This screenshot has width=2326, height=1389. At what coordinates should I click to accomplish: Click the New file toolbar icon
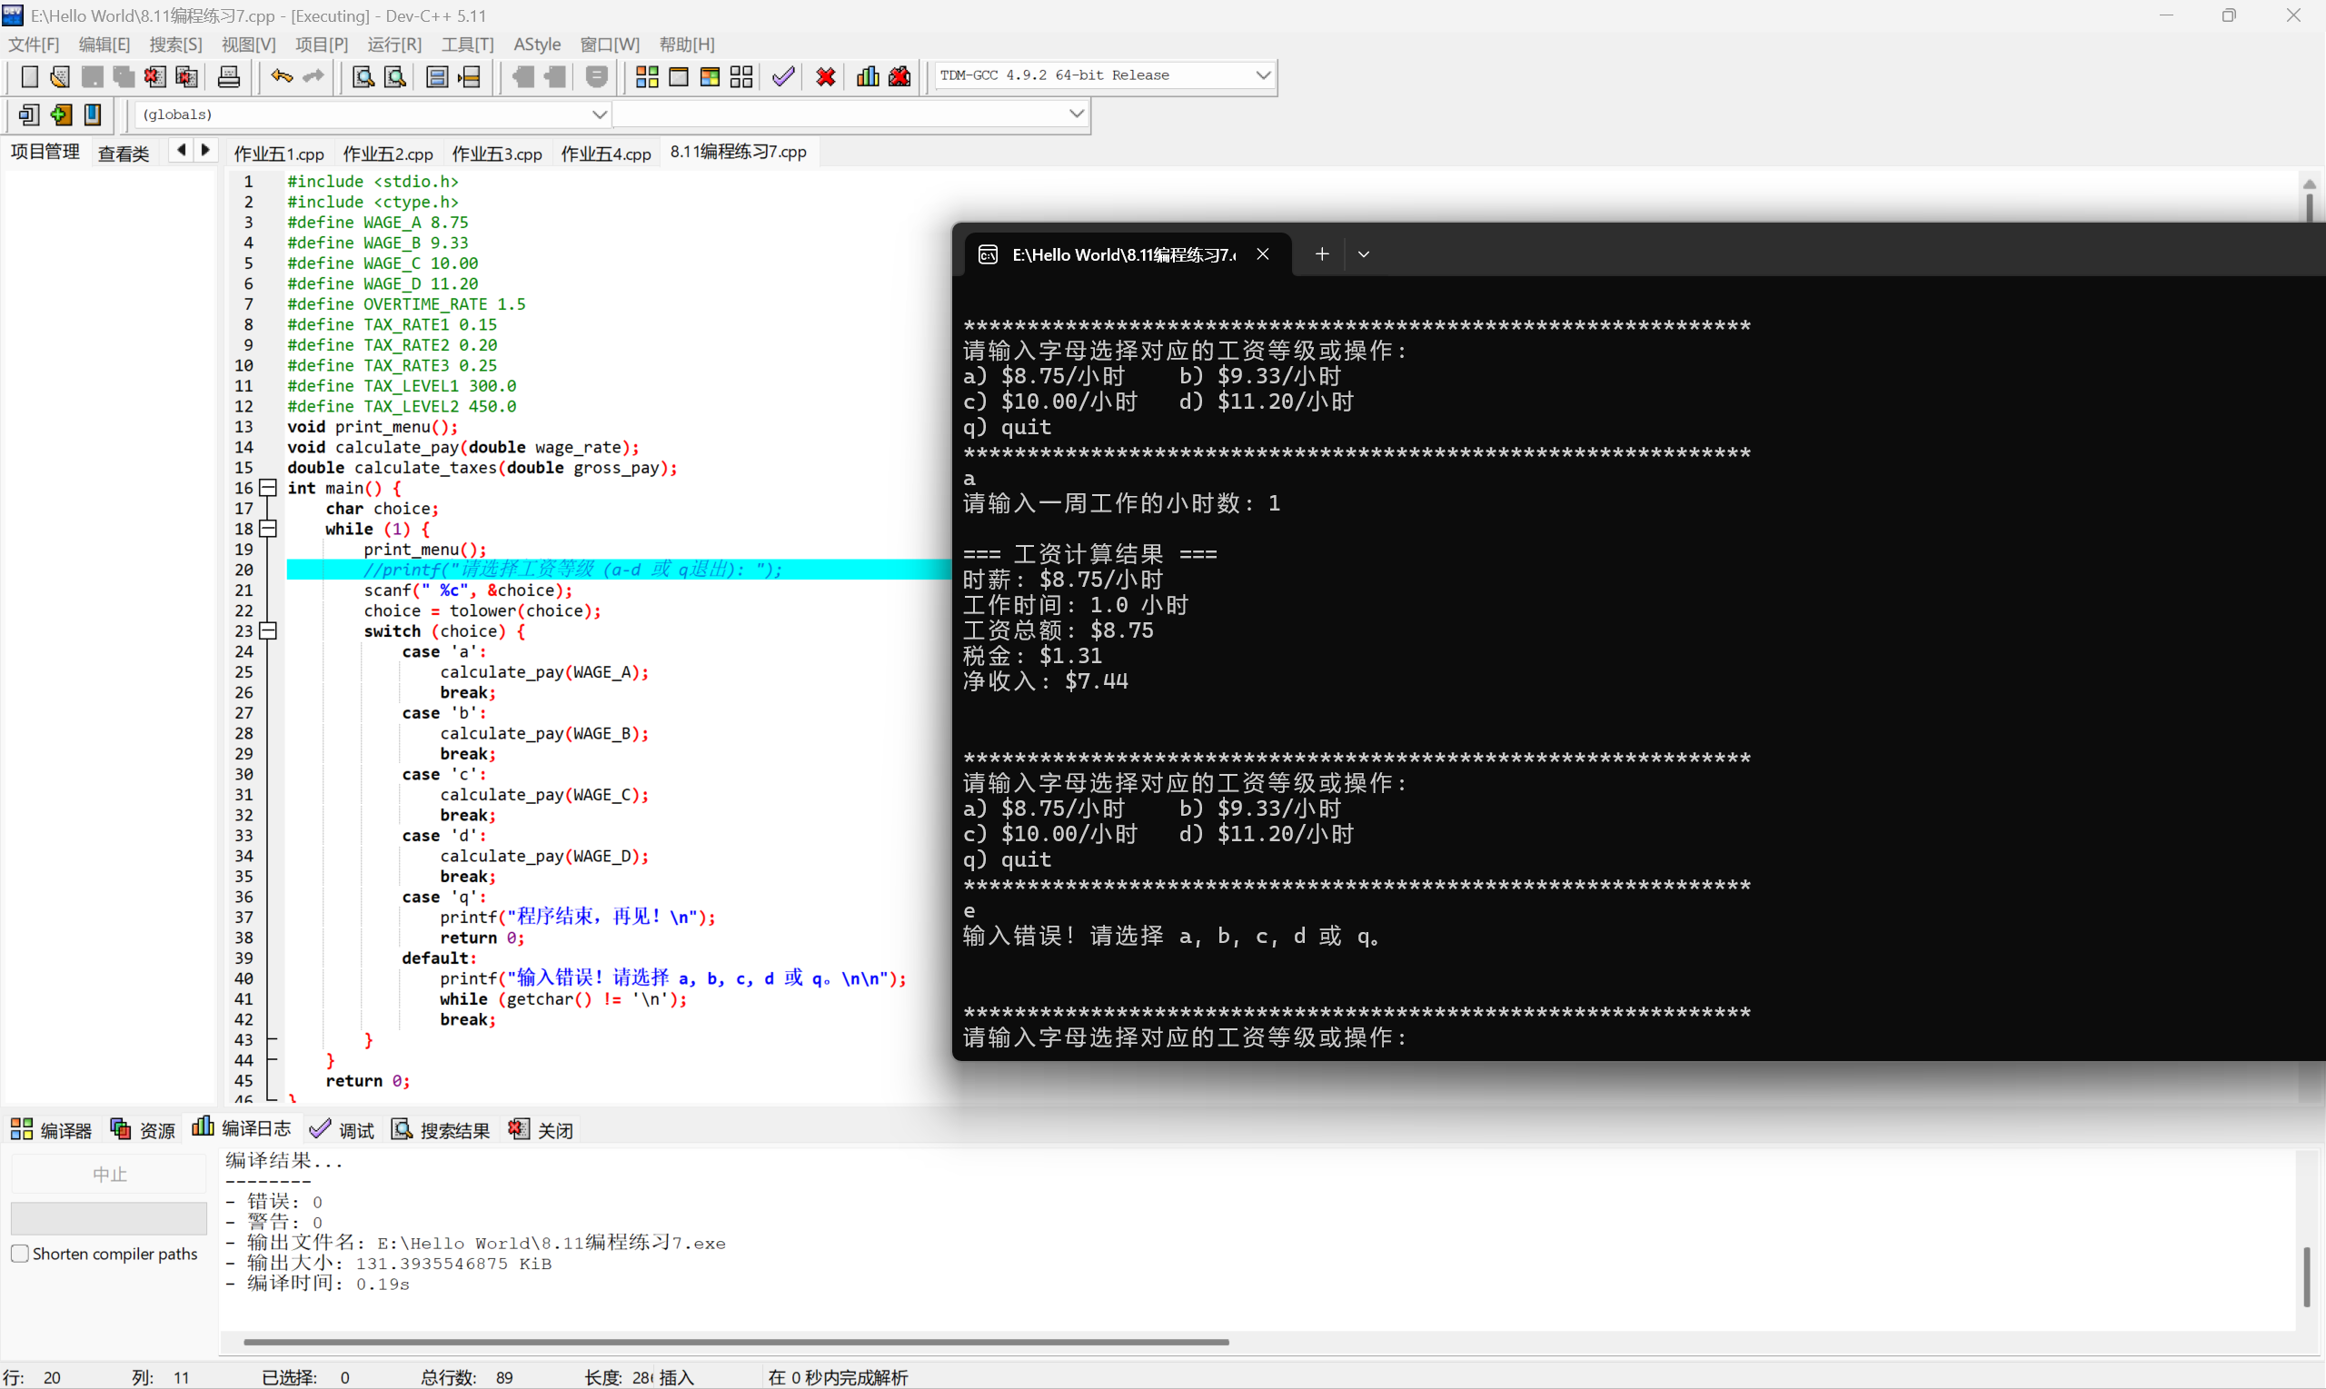[29, 76]
